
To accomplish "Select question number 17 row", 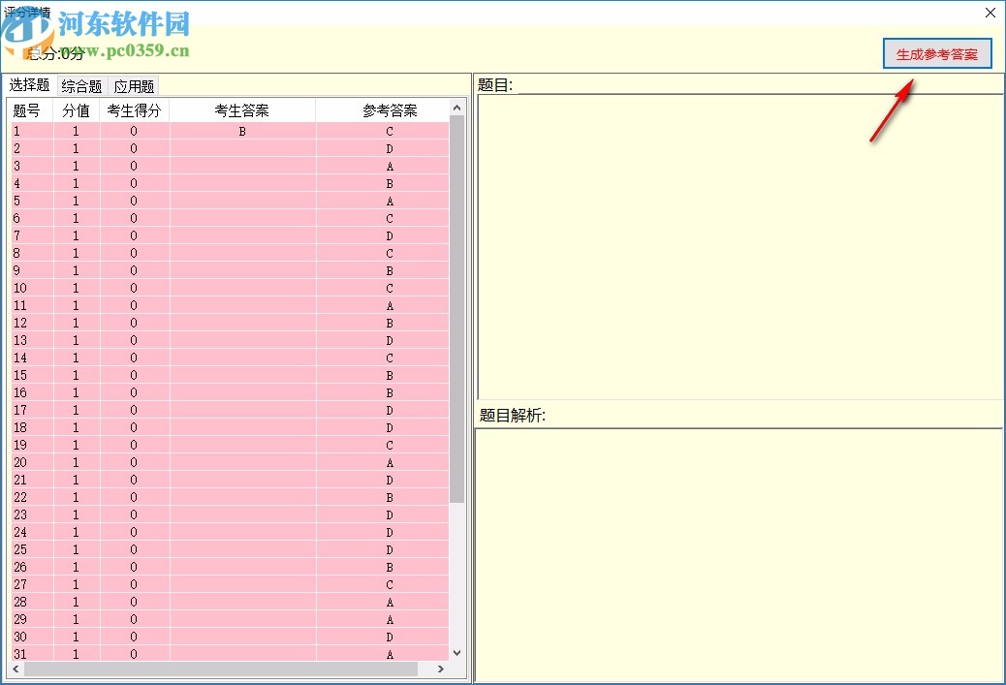I will tap(20, 410).
